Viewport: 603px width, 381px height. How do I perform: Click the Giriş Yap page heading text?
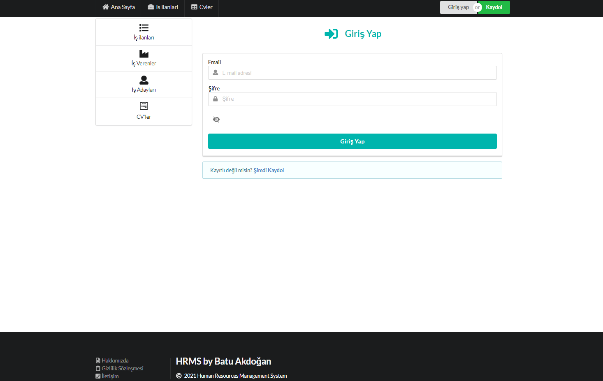coord(363,34)
